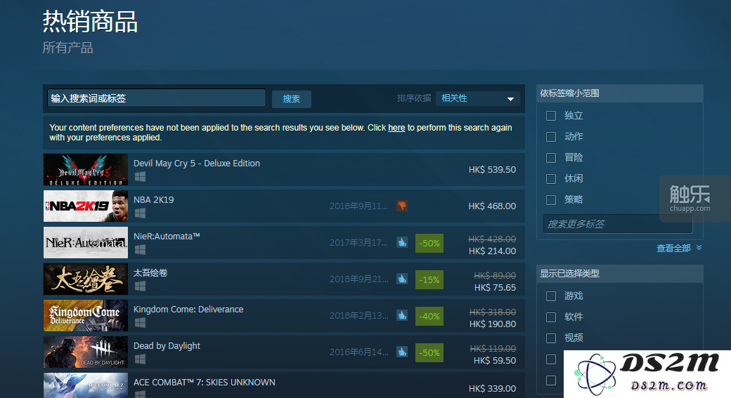Click the release date 2018年9月21...
Image resolution: width=731 pixels, height=398 pixels.
click(x=358, y=279)
